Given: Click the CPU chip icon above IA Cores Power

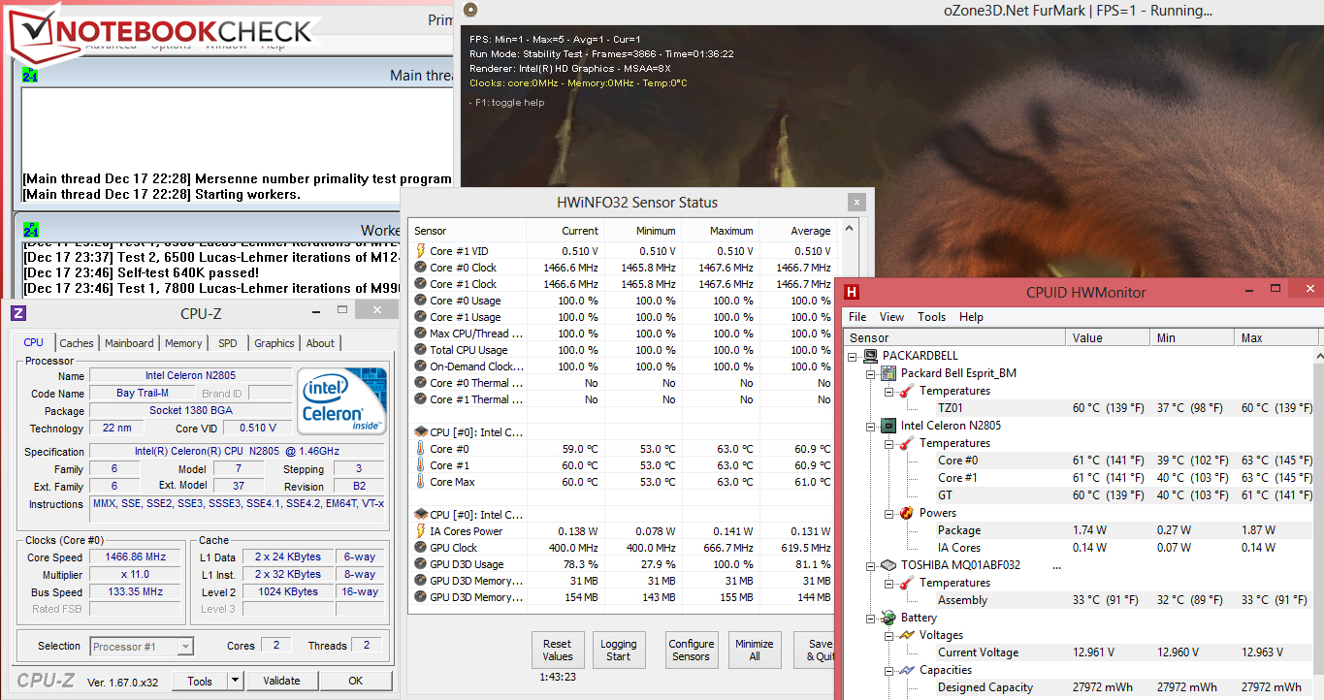Looking at the screenshot, I should click(x=420, y=515).
